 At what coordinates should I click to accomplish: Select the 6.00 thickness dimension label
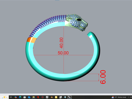pos(103,77)
